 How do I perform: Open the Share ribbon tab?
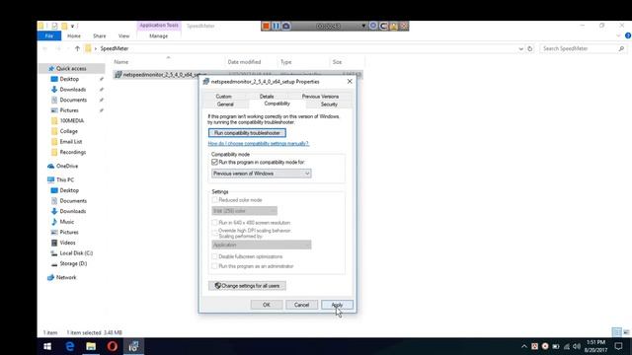click(x=99, y=35)
